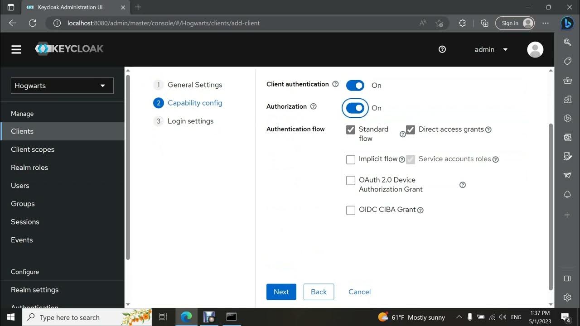This screenshot has width=580, height=326.
Task: Click the Cancel link
Action: tap(359, 292)
